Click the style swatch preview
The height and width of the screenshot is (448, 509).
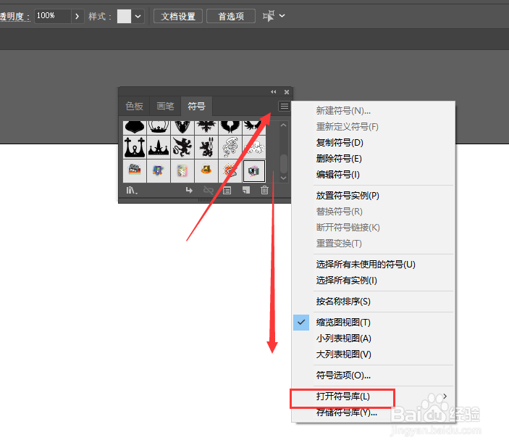point(124,16)
